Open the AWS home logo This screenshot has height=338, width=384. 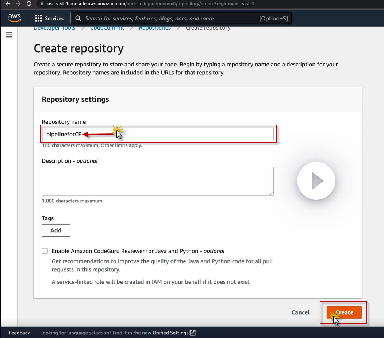click(15, 18)
